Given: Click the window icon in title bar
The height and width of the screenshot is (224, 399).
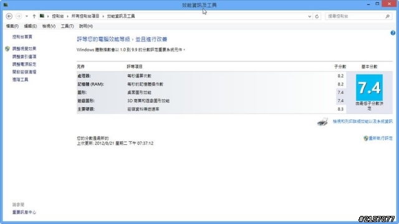Looking at the screenshot, I should pyautogui.click(x=6, y=4).
